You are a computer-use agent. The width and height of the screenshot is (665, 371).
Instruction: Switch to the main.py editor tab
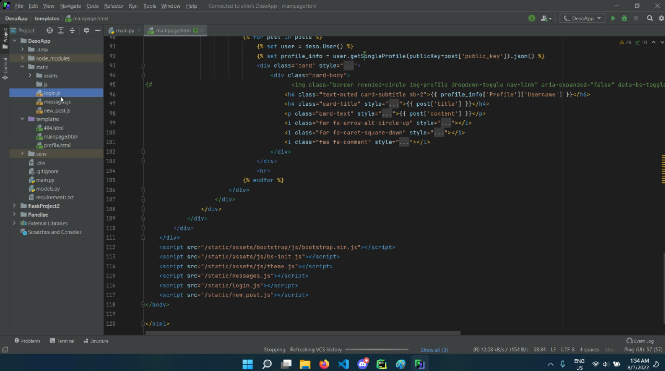pos(125,30)
